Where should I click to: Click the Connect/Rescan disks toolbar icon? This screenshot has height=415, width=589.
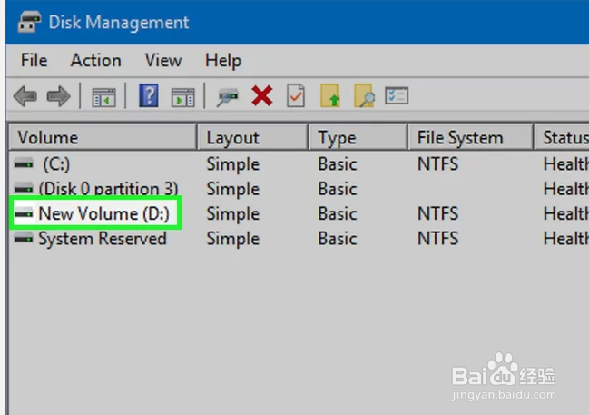227,97
